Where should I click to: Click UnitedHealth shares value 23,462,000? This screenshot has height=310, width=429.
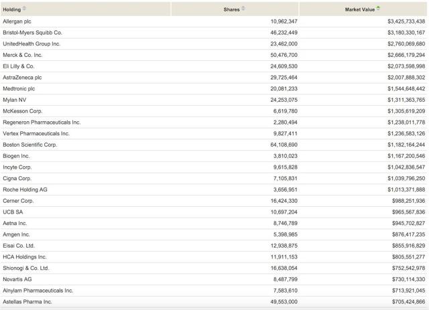(284, 44)
